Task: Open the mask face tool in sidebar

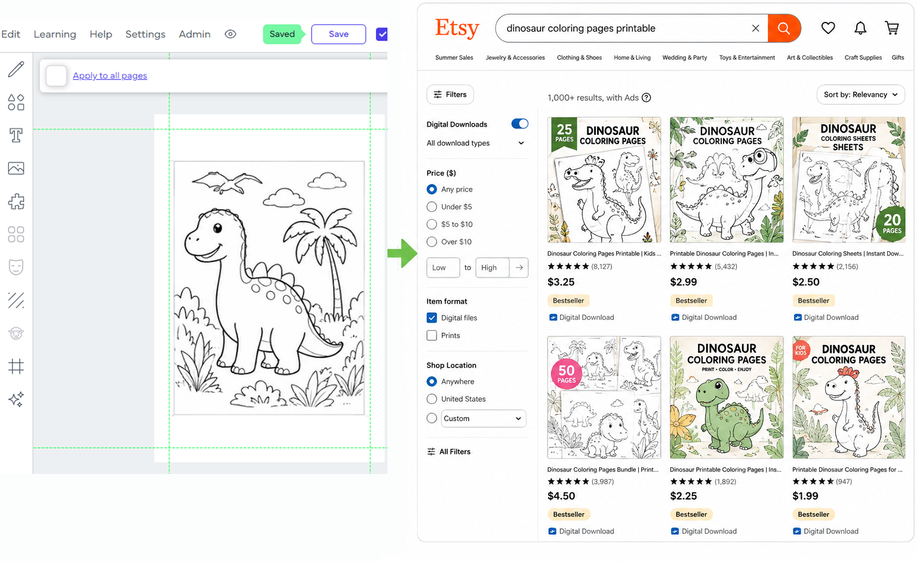Action: pyautogui.click(x=16, y=267)
